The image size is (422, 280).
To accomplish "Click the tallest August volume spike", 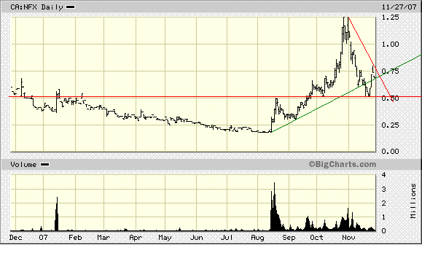I will [x=274, y=206].
